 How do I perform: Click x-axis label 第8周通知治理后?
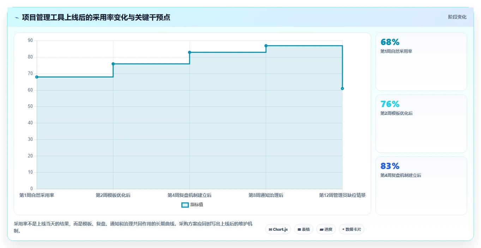(266, 195)
